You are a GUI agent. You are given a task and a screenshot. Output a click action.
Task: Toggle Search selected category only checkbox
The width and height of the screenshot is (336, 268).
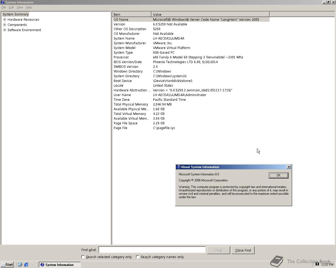(x=83, y=257)
